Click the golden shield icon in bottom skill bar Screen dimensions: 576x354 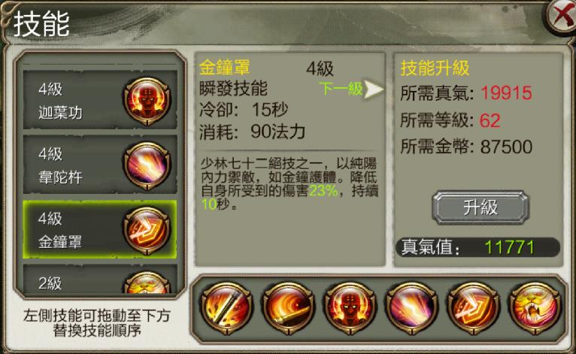[x=473, y=307]
